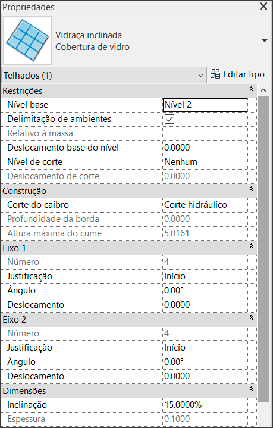The height and width of the screenshot is (428, 273).
Task: Select Eixo 2 Justificação value Início
Action: (205, 348)
